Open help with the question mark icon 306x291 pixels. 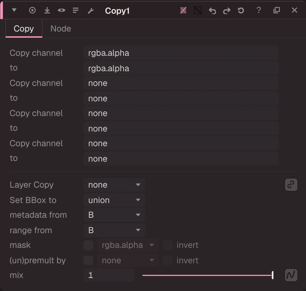pos(258,10)
